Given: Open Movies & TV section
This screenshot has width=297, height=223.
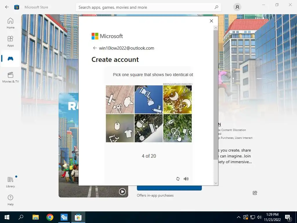Looking at the screenshot, I should click(10, 77).
